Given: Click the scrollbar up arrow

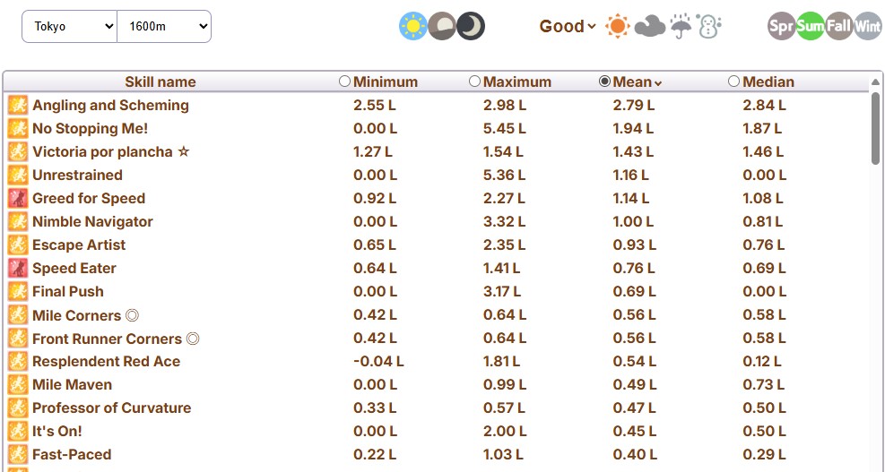Looking at the screenshot, I should pos(875,82).
